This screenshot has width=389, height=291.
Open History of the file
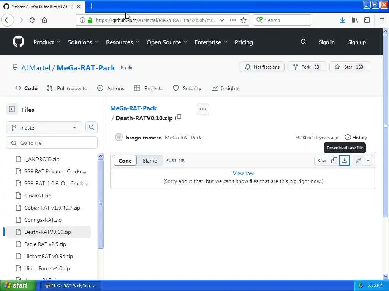tap(356, 137)
